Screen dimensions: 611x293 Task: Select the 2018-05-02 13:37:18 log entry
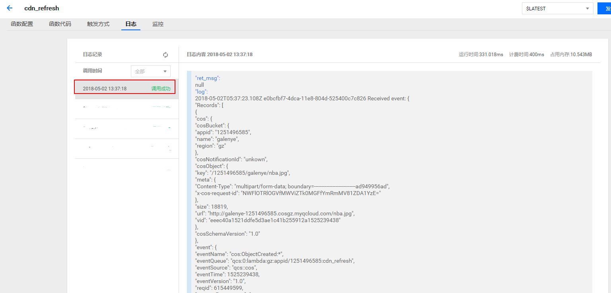pyautogui.click(x=105, y=88)
